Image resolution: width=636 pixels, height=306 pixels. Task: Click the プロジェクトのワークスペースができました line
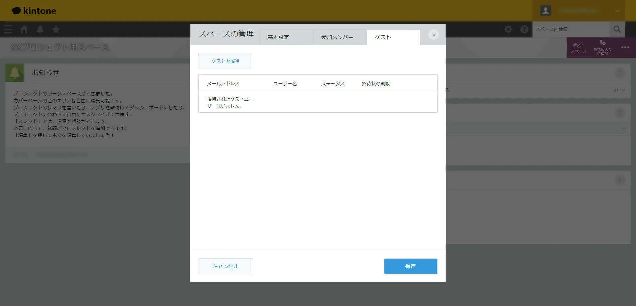[x=64, y=94]
